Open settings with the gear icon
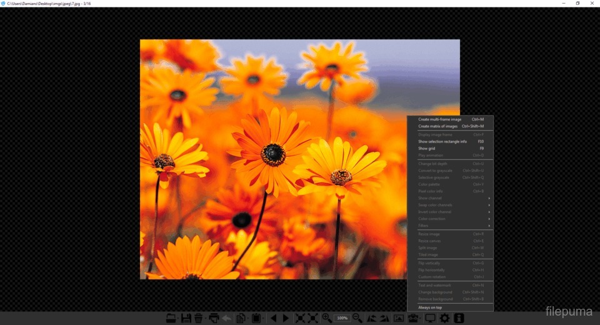Image resolution: width=600 pixels, height=325 pixels. [x=444, y=318]
